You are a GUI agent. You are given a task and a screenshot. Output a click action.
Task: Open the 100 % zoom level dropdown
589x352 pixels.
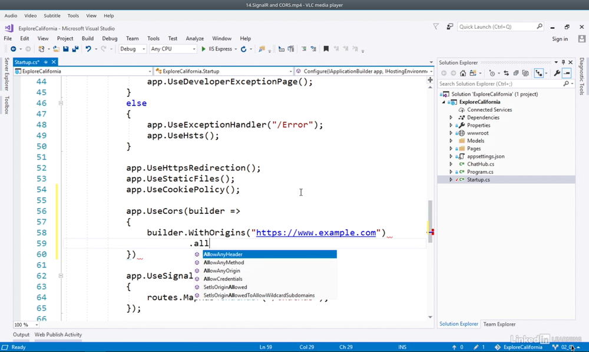pyautogui.click(x=27, y=324)
